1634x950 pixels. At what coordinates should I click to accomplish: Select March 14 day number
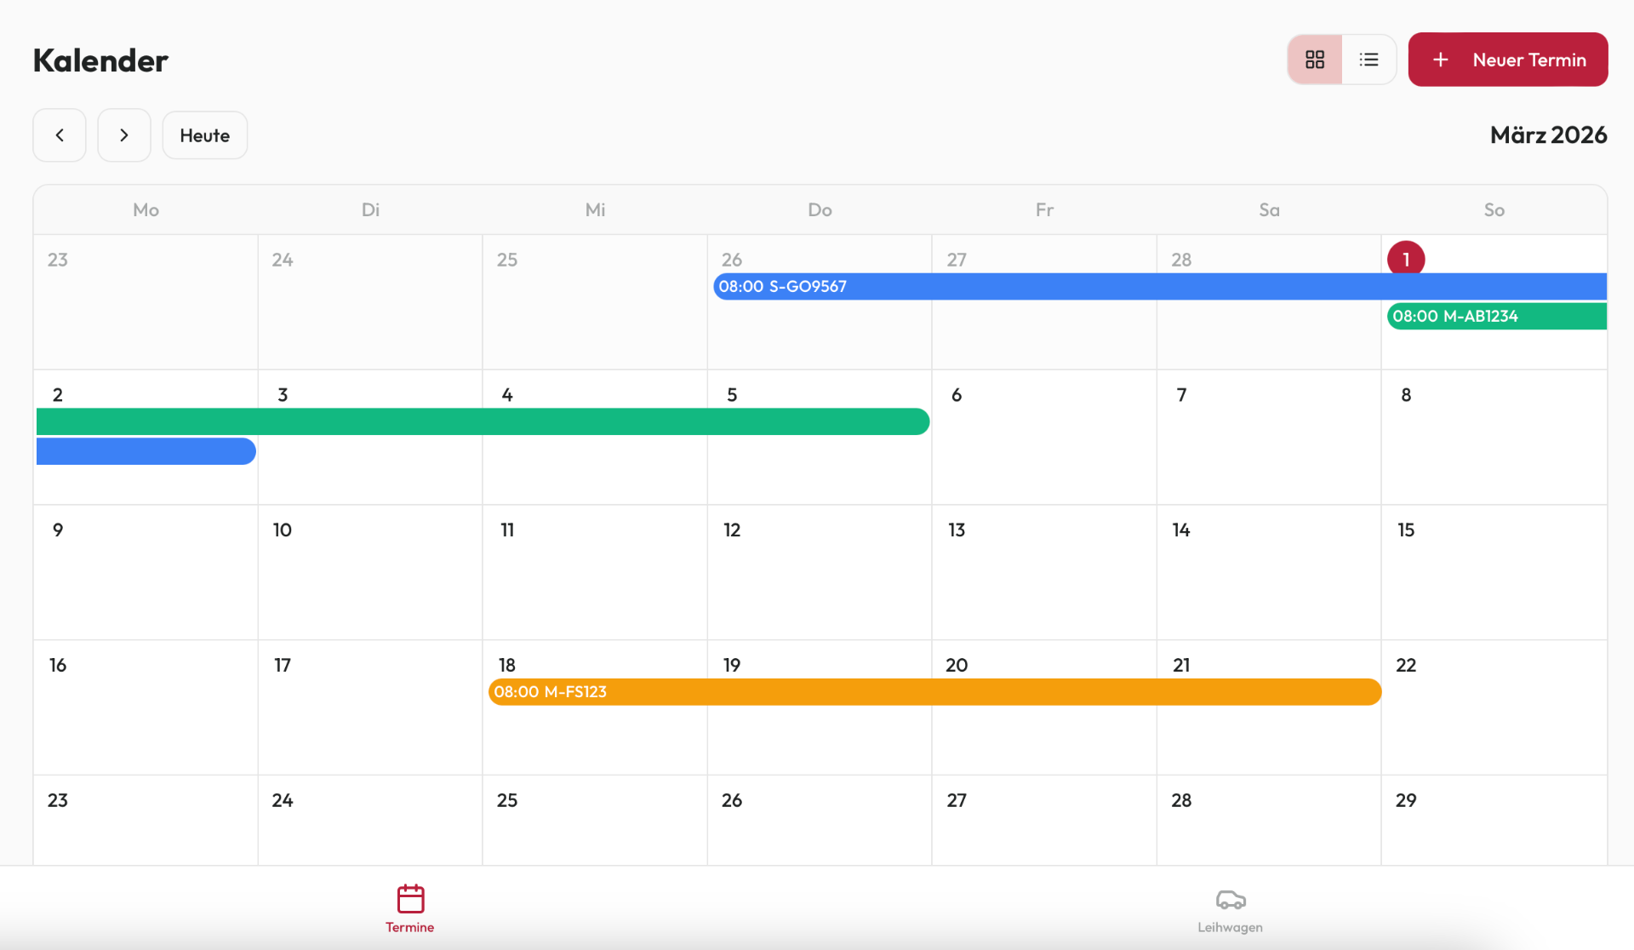pos(1181,529)
